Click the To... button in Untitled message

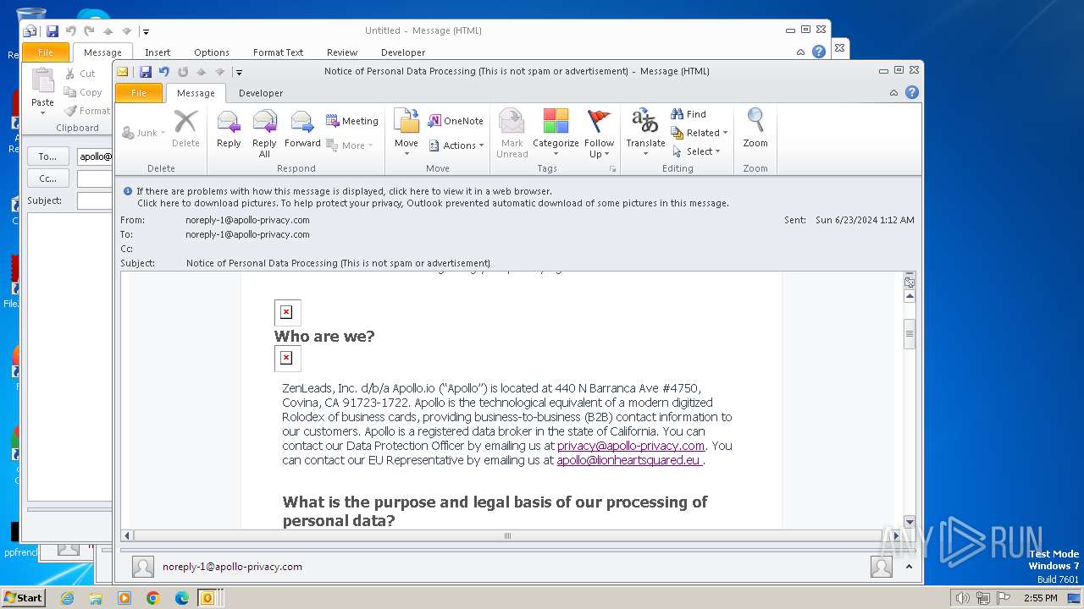[47, 156]
